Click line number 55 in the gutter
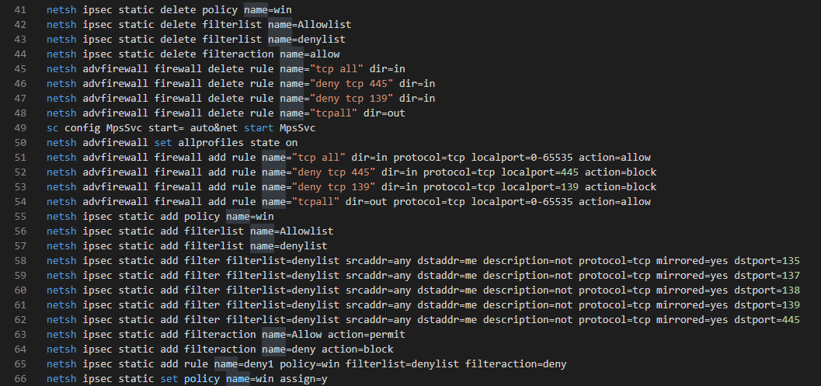Viewport: 821px width, 386px height. click(x=20, y=216)
